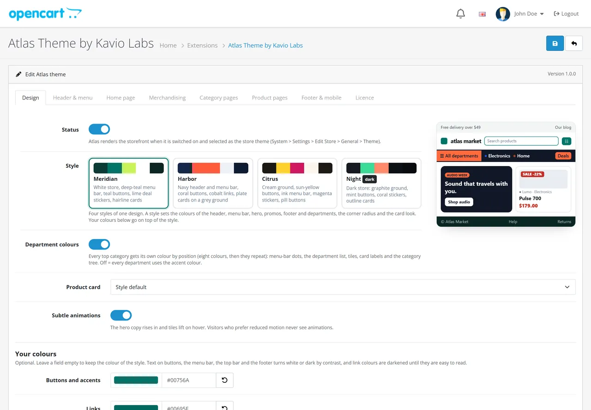Toggle the Status switch
Screen dimensions: 591x410
point(99,130)
